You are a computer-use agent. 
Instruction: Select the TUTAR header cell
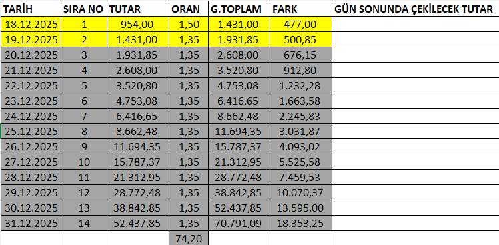pyautogui.click(x=138, y=9)
